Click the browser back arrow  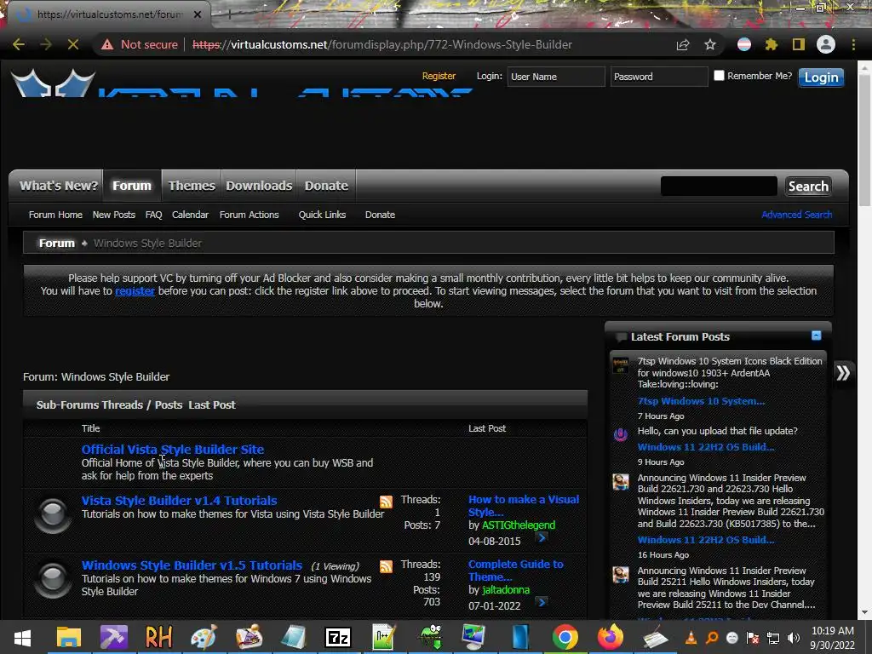click(x=19, y=44)
